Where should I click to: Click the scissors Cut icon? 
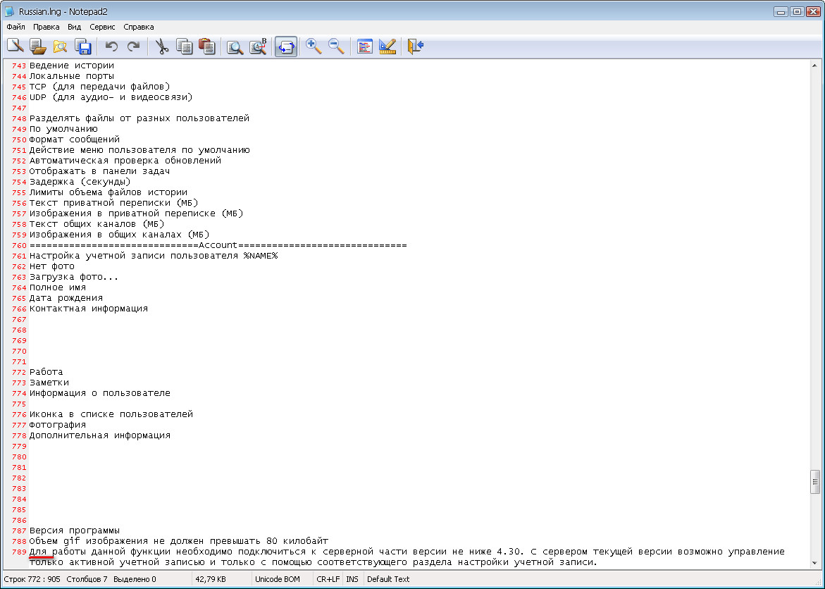coord(162,46)
